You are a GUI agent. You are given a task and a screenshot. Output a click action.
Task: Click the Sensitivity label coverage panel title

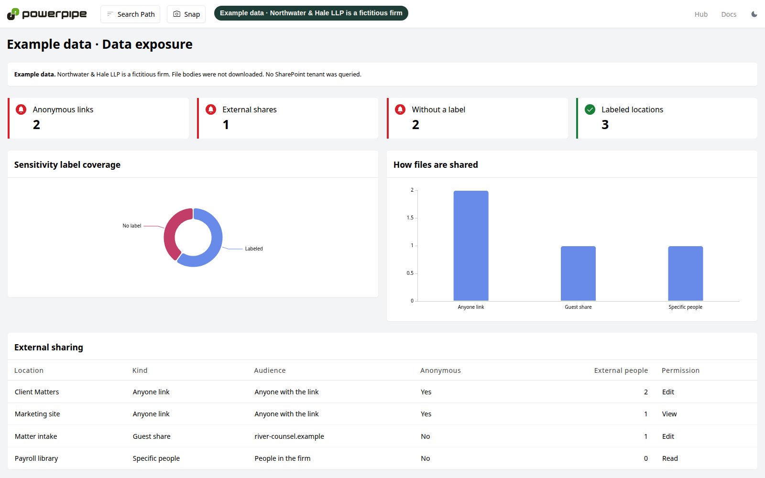67,165
